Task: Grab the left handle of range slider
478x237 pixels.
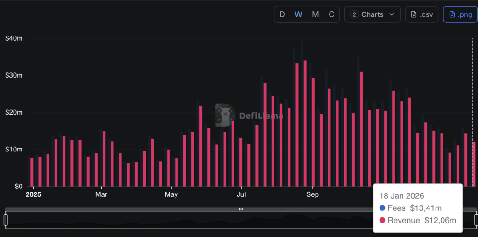Action: coord(6,220)
